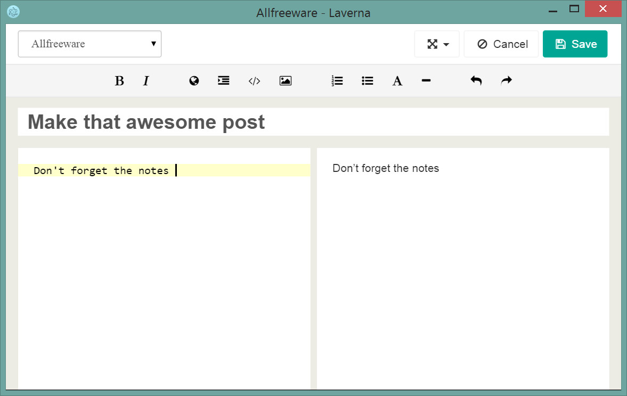Insert a code block using the </> icon
This screenshot has width=627, height=396.
pos(254,81)
